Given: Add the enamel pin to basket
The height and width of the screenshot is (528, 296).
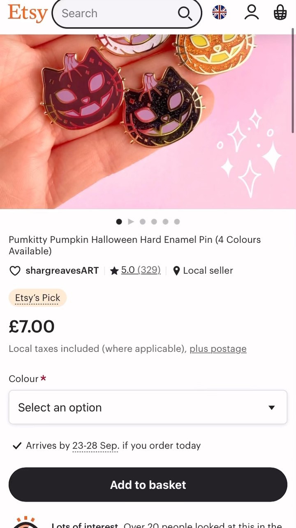Looking at the screenshot, I should (x=148, y=484).
